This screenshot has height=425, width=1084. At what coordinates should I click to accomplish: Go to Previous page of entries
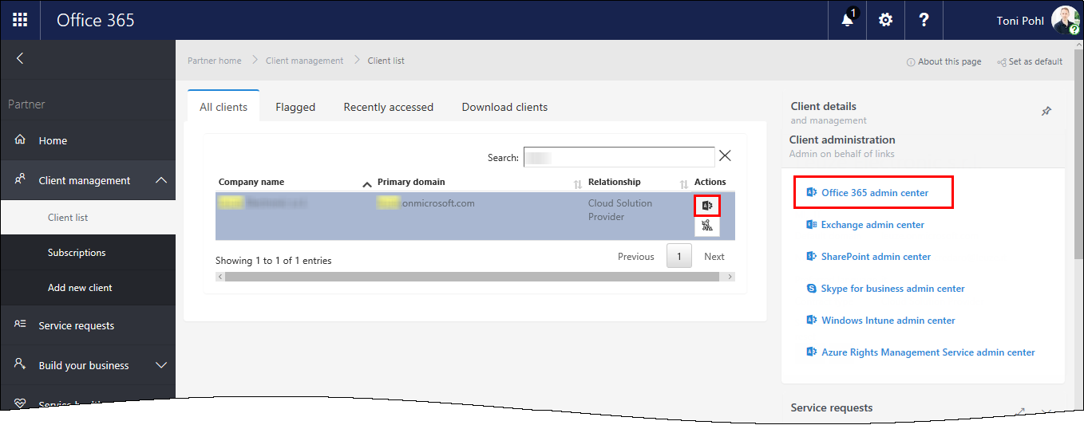(635, 257)
